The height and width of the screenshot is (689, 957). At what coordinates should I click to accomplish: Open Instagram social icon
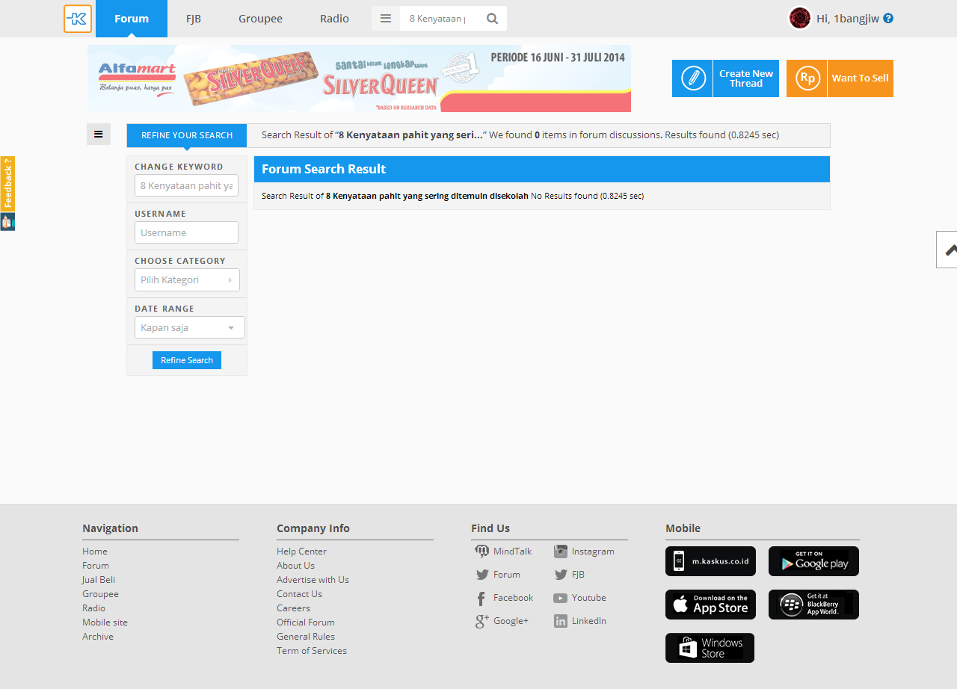pos(561,551)
